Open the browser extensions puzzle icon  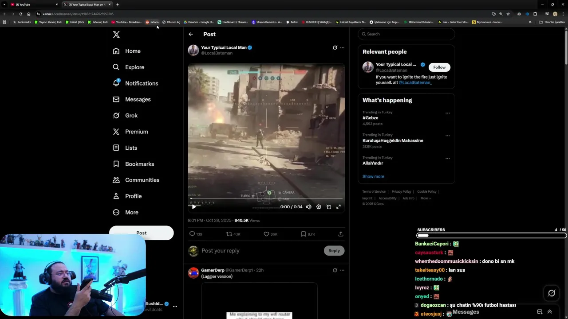click(x=535, y=14)
